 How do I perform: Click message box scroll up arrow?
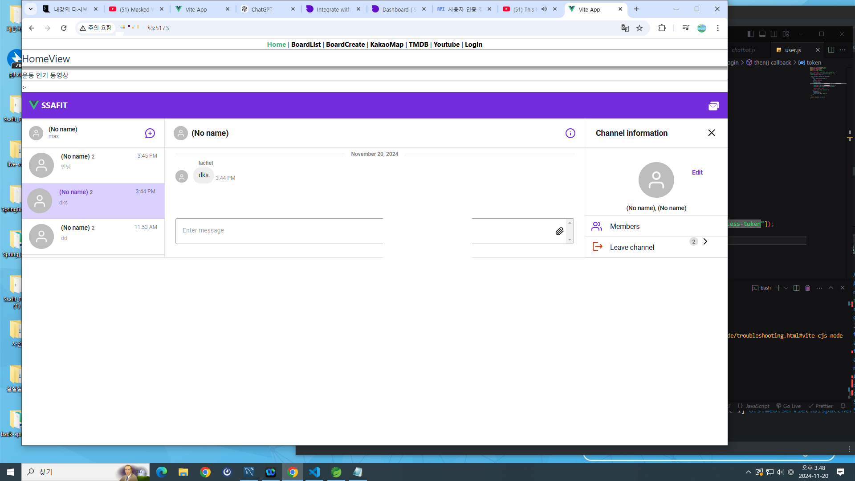coord(570,223)
